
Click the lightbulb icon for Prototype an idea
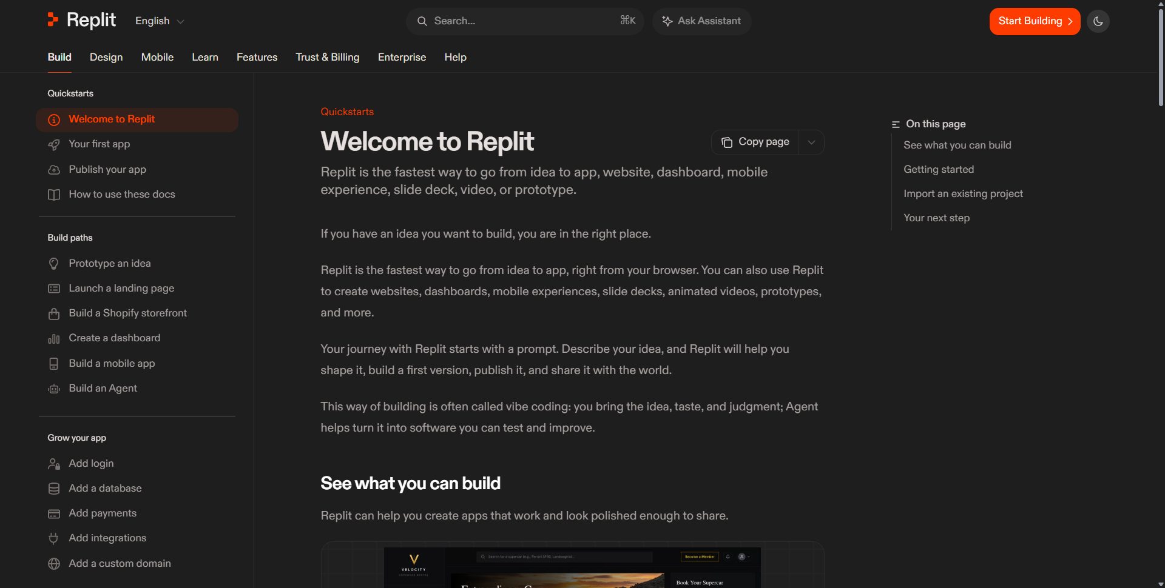(54, 264)
